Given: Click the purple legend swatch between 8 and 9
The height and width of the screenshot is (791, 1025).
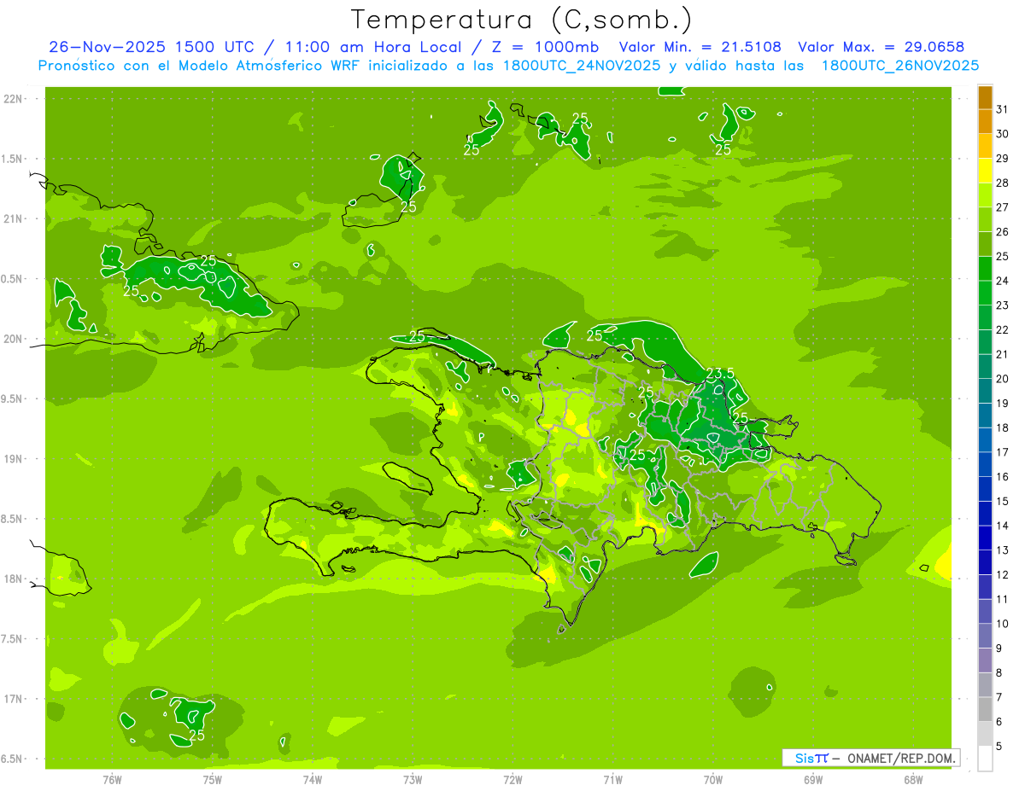Looking at the screenshot, I should coord(985,660).
